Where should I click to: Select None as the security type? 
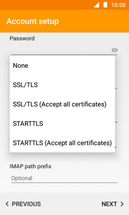pyautogui.click(x=62, y=65)
